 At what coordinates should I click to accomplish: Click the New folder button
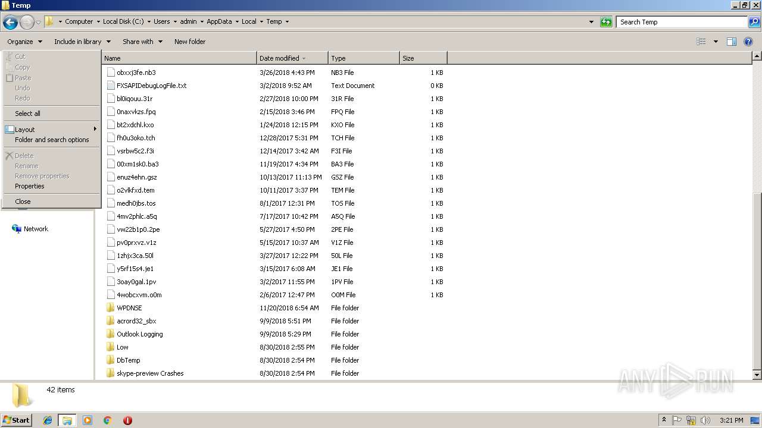coord(190,42)
